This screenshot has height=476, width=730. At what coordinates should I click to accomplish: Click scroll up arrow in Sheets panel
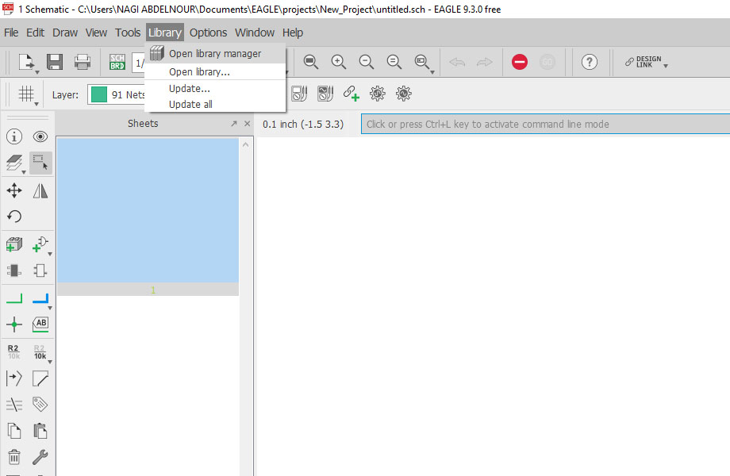246,144
